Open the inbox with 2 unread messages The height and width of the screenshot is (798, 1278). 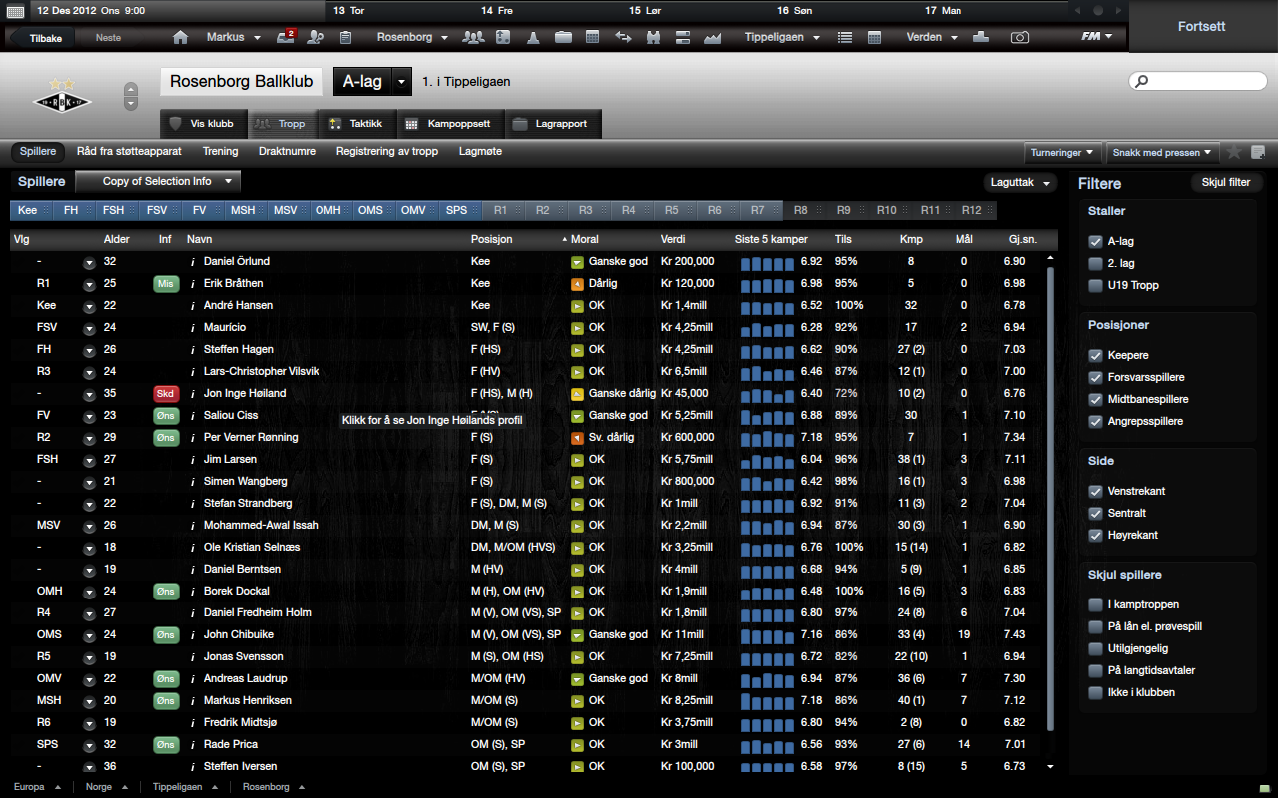click(285, 37)
